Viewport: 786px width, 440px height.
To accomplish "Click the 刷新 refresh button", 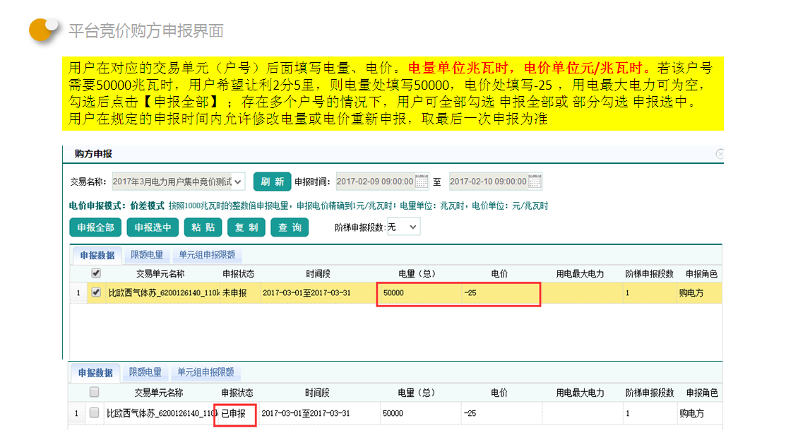I will pyautogui.click(x=272, y=182).
